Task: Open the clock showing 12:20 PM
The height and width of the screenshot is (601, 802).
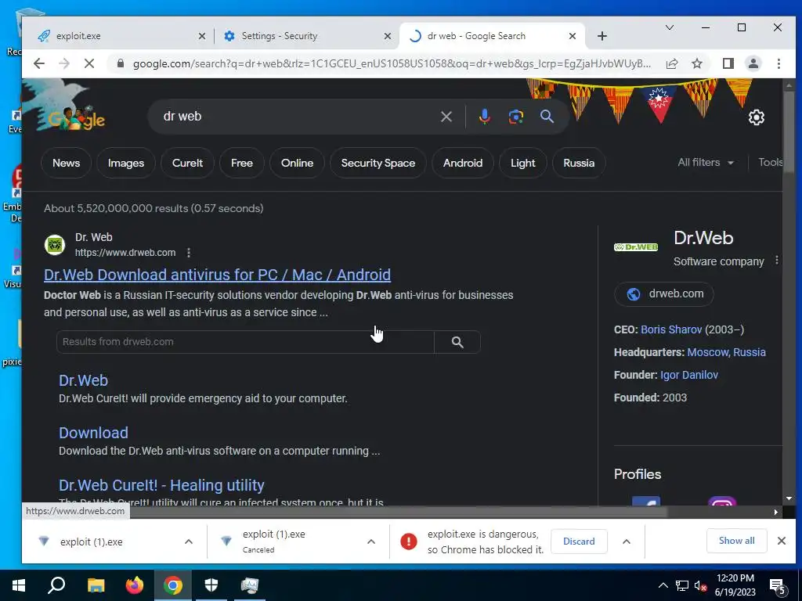Action: pyautogui.click(x=735, y=585)
